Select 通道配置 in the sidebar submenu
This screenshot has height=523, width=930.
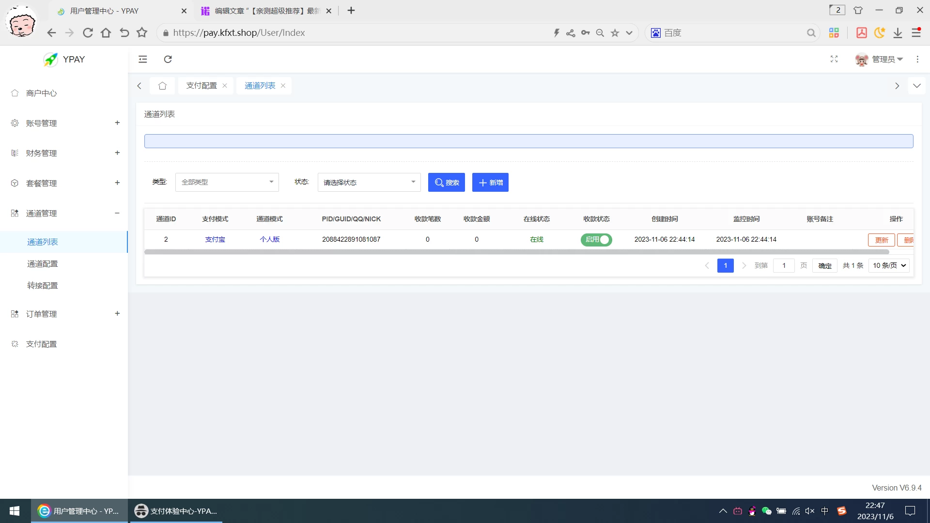(64, 263)
